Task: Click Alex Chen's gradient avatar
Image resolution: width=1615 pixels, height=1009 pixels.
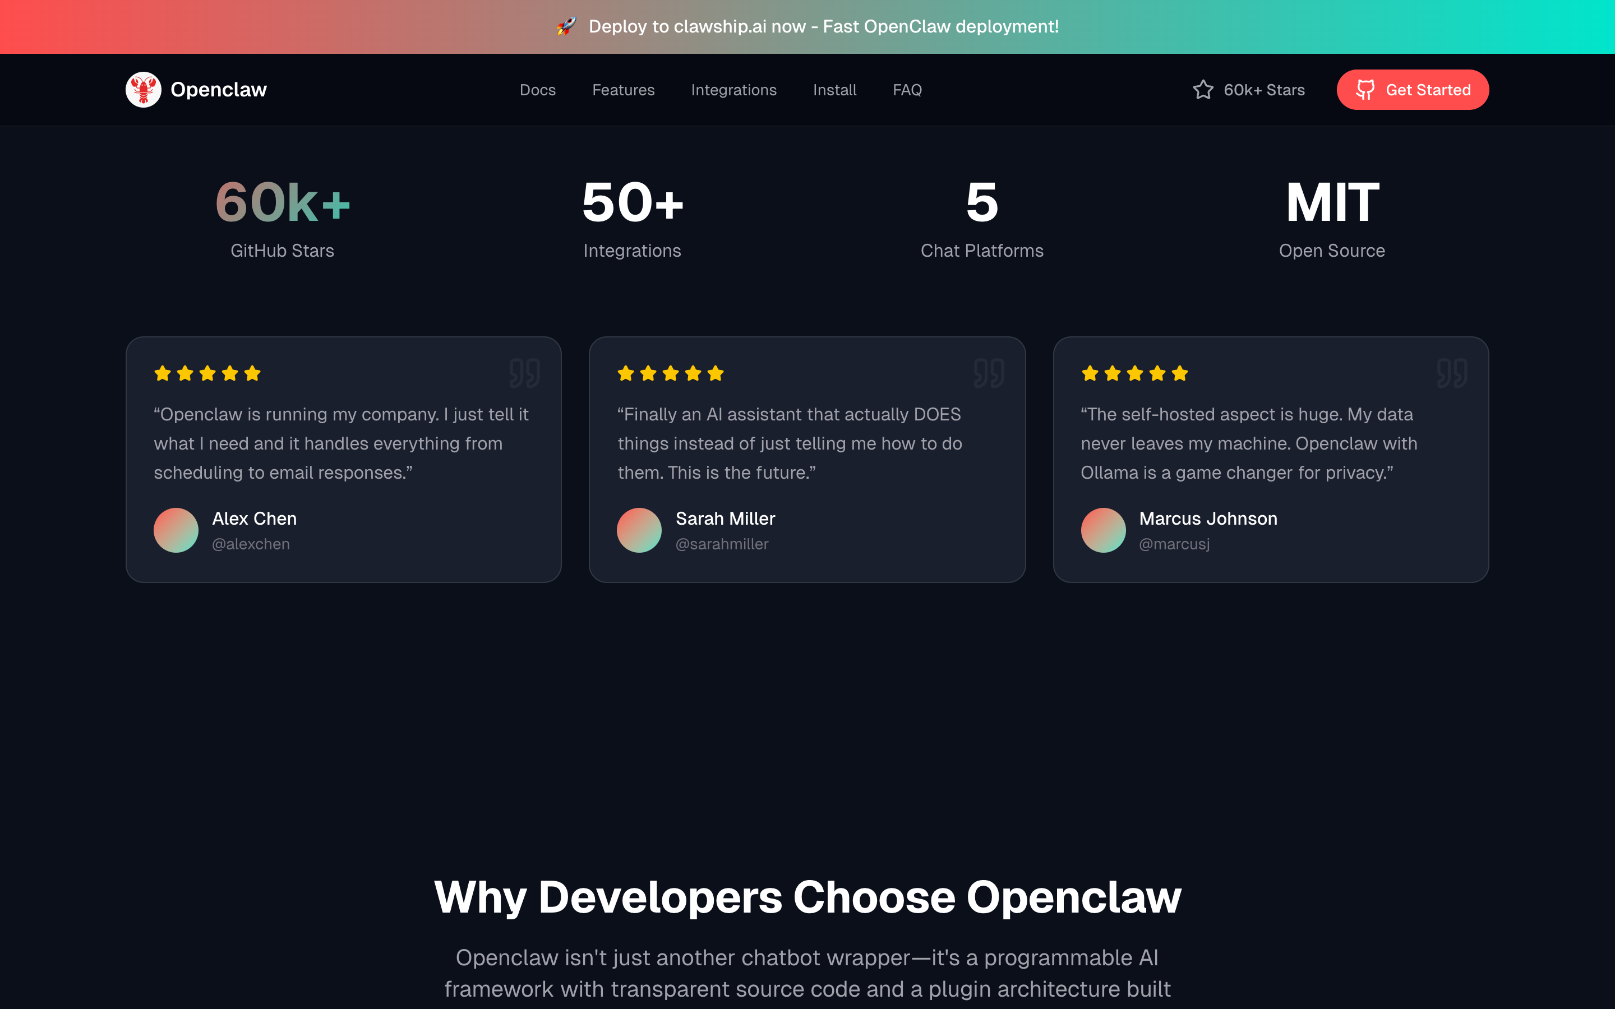Action: click(x=176, y=530)
